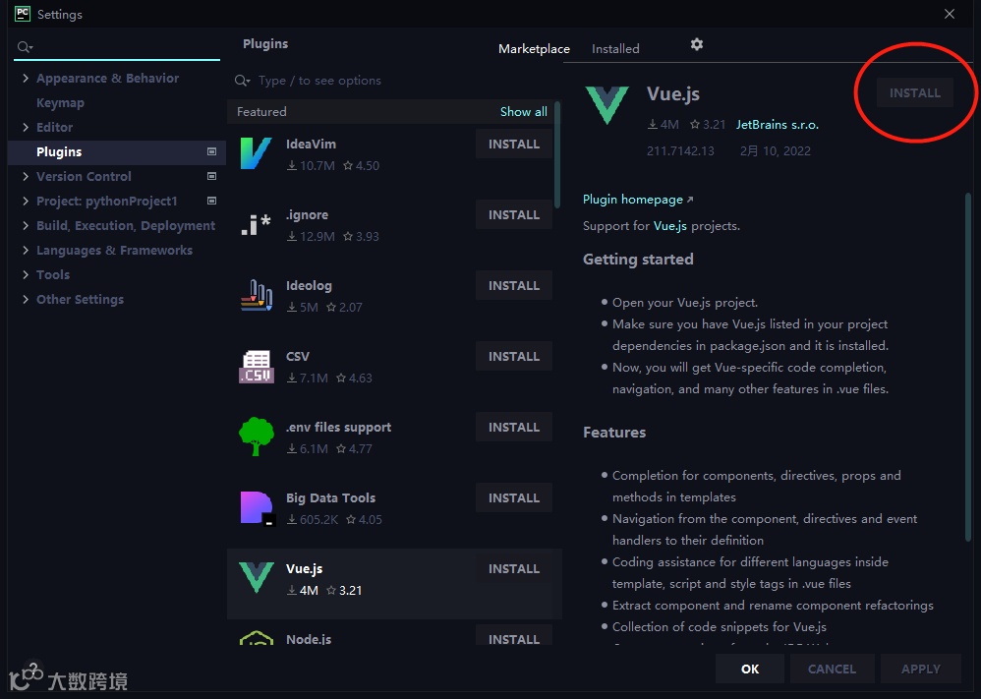Screen dimensions: 981x699
Task: Select the Node.js plugin name
Action: [309, 639]
